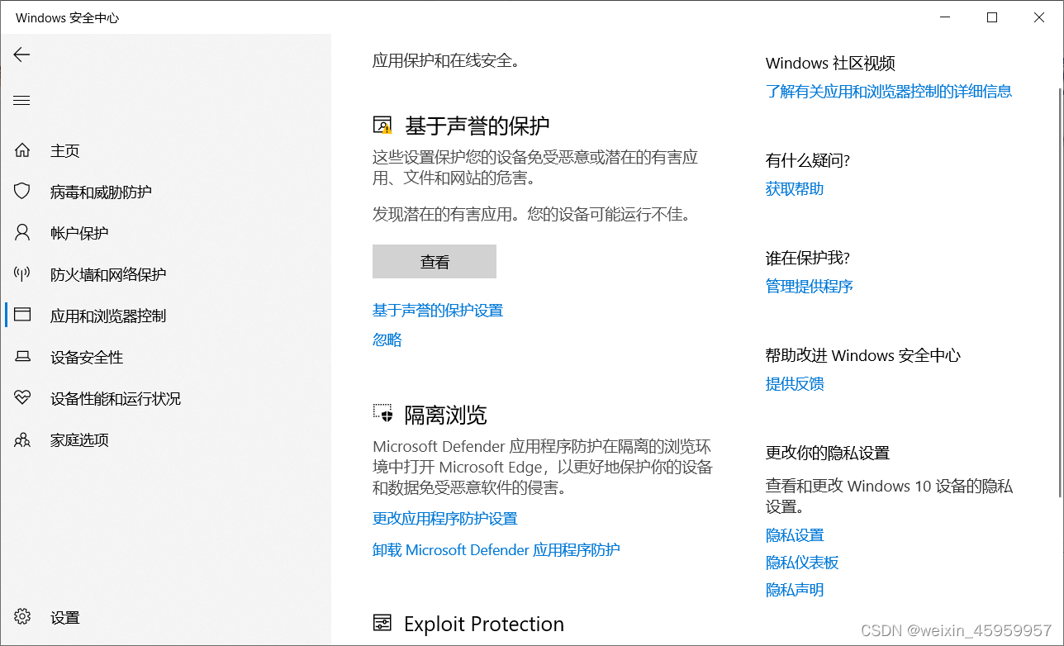Image resolution: width=1064 pixels, height=646 pixels.
Task: Open 了解有关应用和浏览器控制的详细信息 link
Action: (889, 92)
